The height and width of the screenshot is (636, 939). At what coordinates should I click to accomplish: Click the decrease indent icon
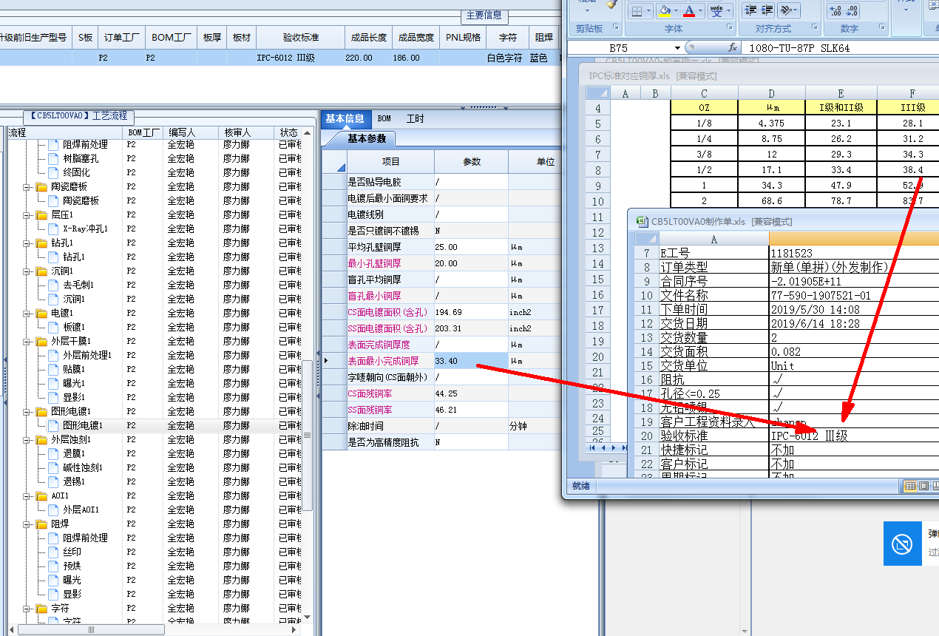tap(750, 10)
